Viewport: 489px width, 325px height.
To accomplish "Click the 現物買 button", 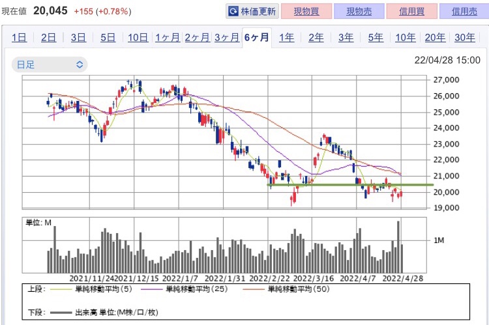I will (306, 12).
